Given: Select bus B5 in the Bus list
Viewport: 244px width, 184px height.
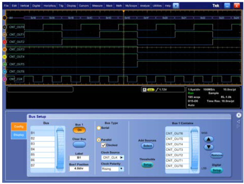Looking at the screenshot, I should (x=42, y=155).
